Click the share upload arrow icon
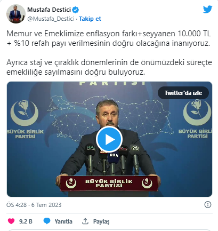Image resolution: width=218 pixels, height=231 pixels. tap(85, 221)
